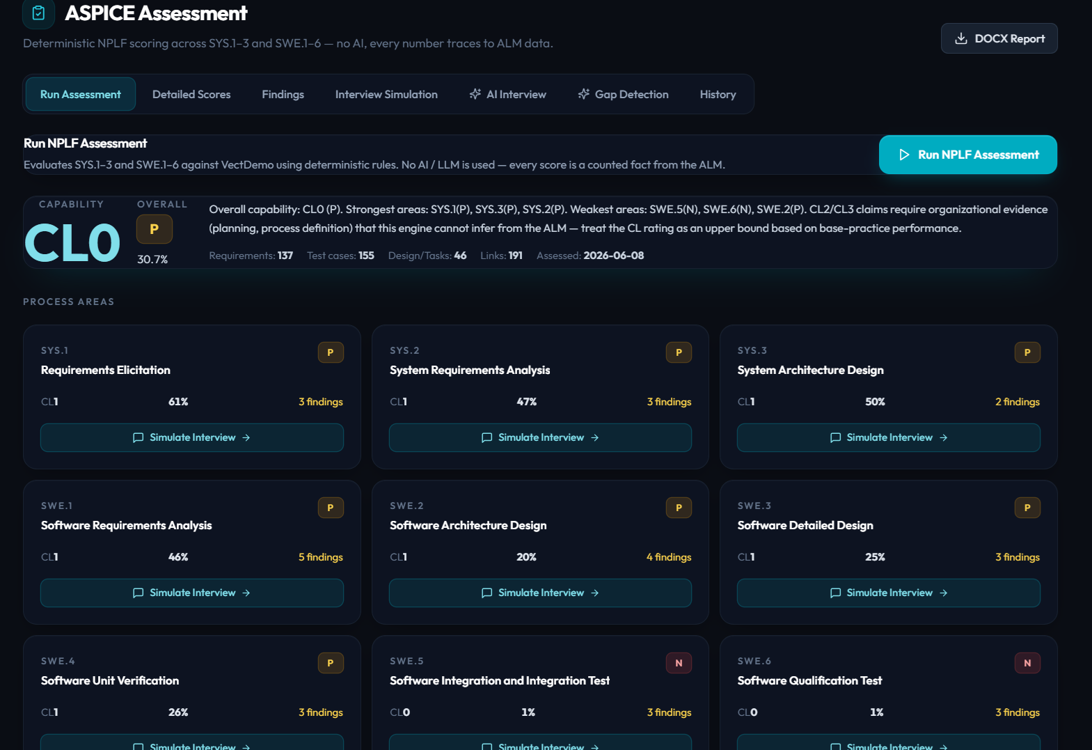Viewport: 1092px width, 750px height.
Task: Open 4 findings on SWE.2 card
Action: 669,557
